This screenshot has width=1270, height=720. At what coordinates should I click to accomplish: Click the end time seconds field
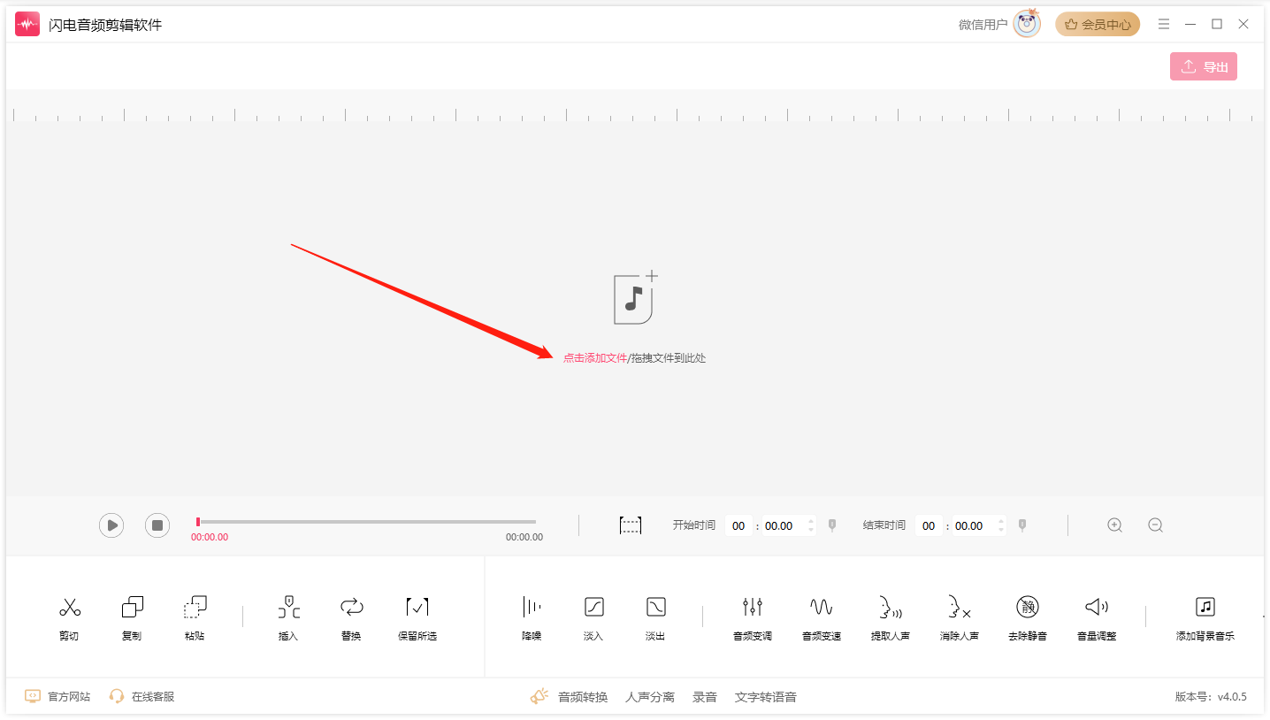[974, 525]
